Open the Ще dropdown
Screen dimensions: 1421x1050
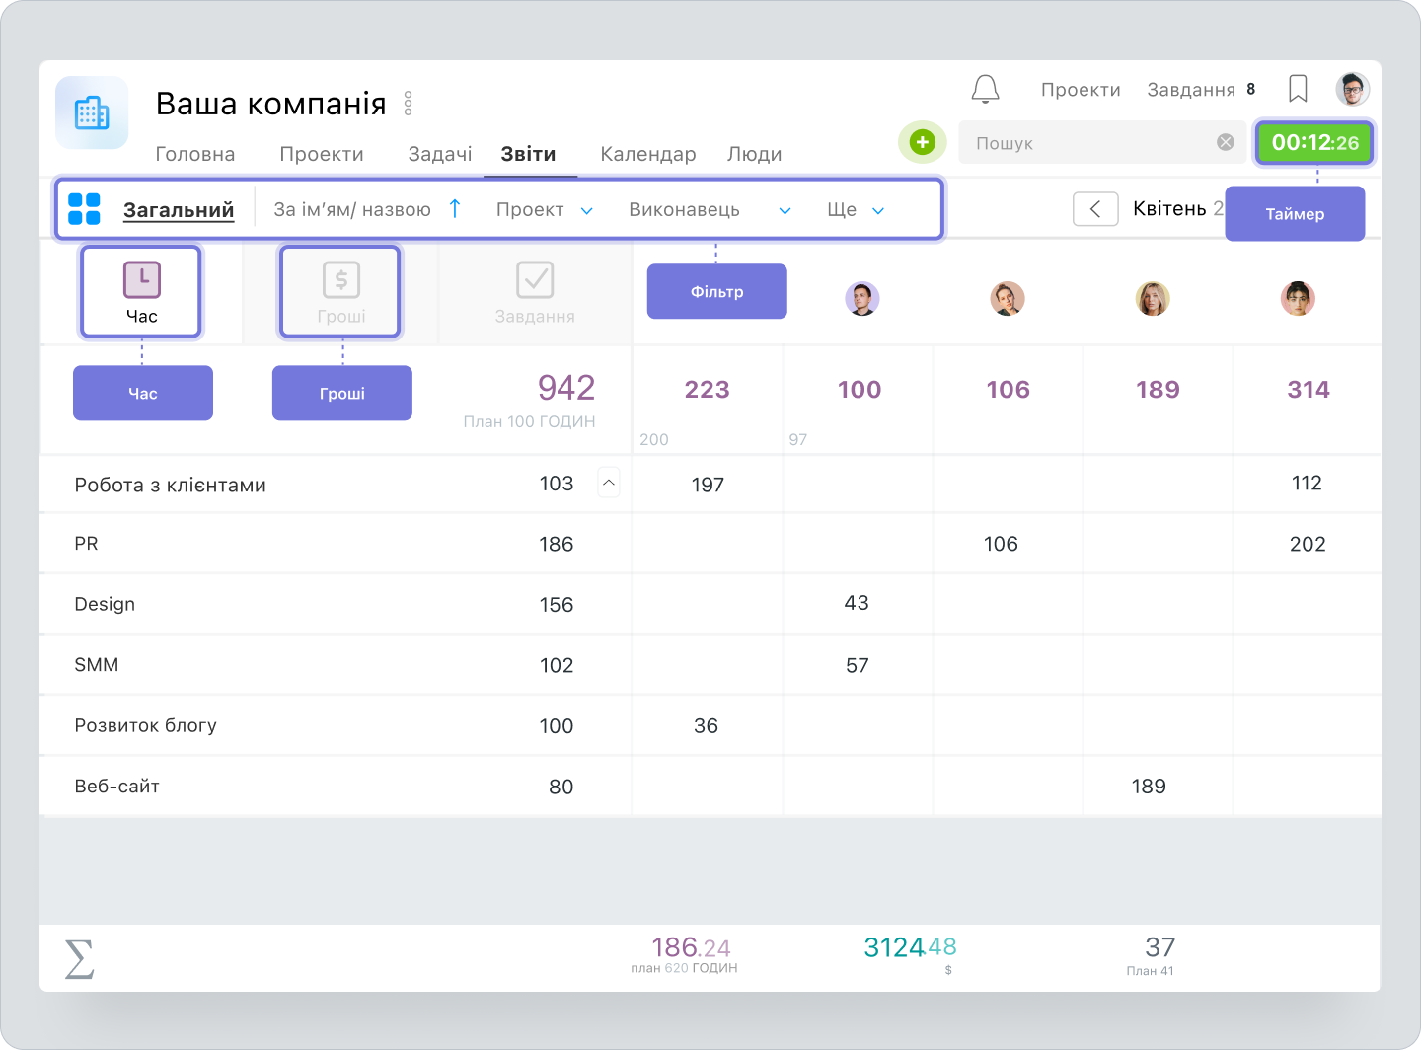(855, 209)
